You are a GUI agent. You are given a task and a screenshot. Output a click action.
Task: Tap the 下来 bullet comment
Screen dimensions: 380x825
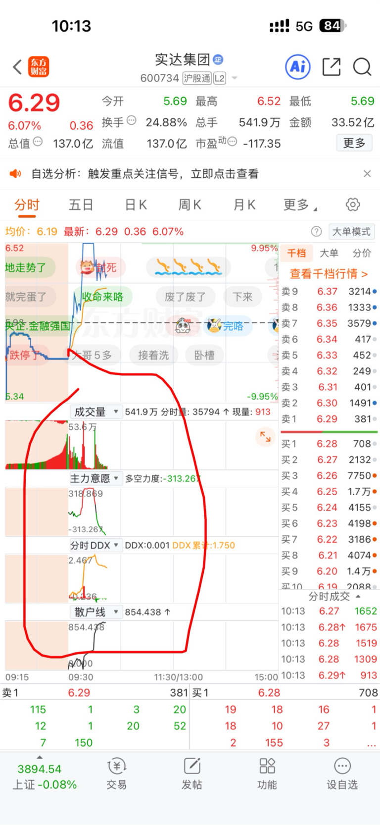[242, 297]
